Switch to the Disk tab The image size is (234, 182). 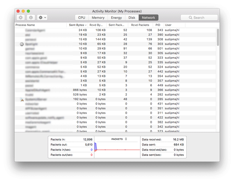click(x=132, y=17)
